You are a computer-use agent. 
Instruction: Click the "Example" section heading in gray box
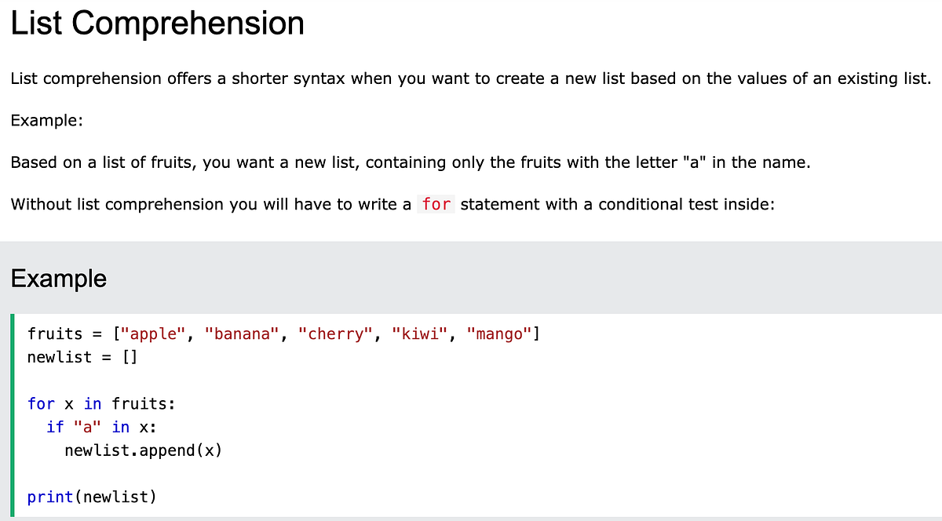(59, 279)
